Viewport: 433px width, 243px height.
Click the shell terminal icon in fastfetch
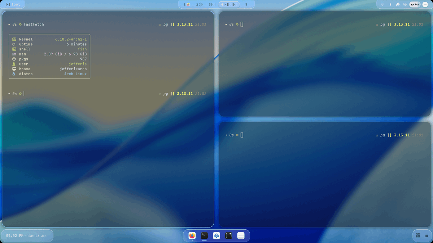click(x=14, y=49)
